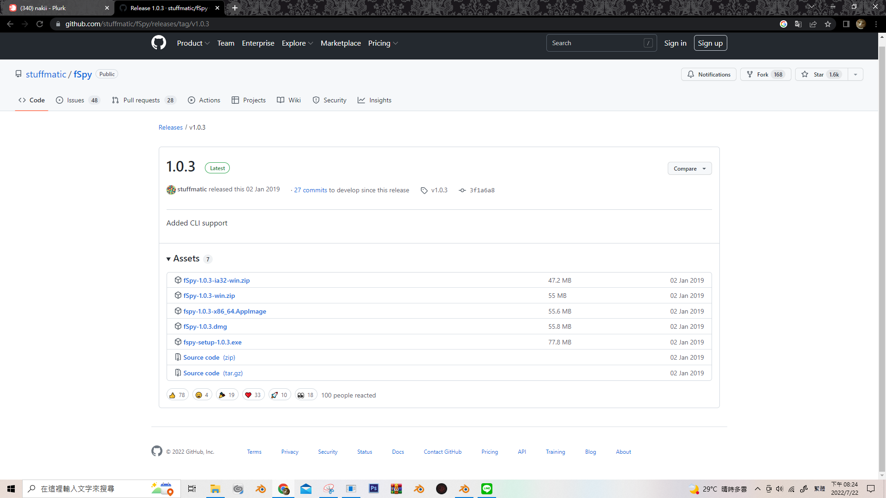The height and width of the screenshot is (498, 886).
Task: Open the Wiki tab
Action: pyautogui.click(x=289, y=100)
